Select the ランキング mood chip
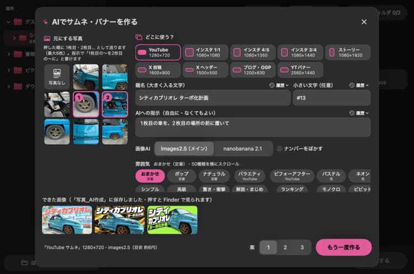Screen dimensions: 414x274 click(x=292, y=189)
